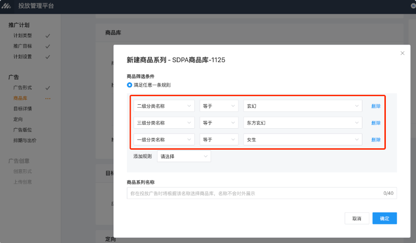Viewport: 416px width, 243px height.
Task: Go to 排期与出价 in sidebar
Action: [25, 141]
